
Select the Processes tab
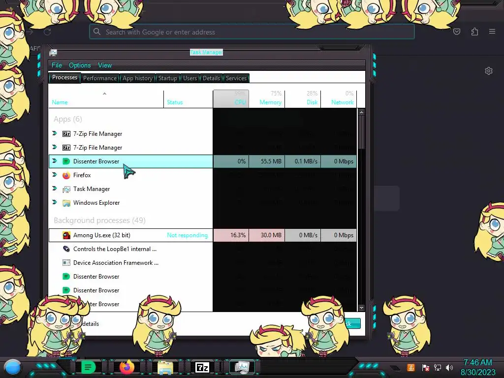click(64, 77)
